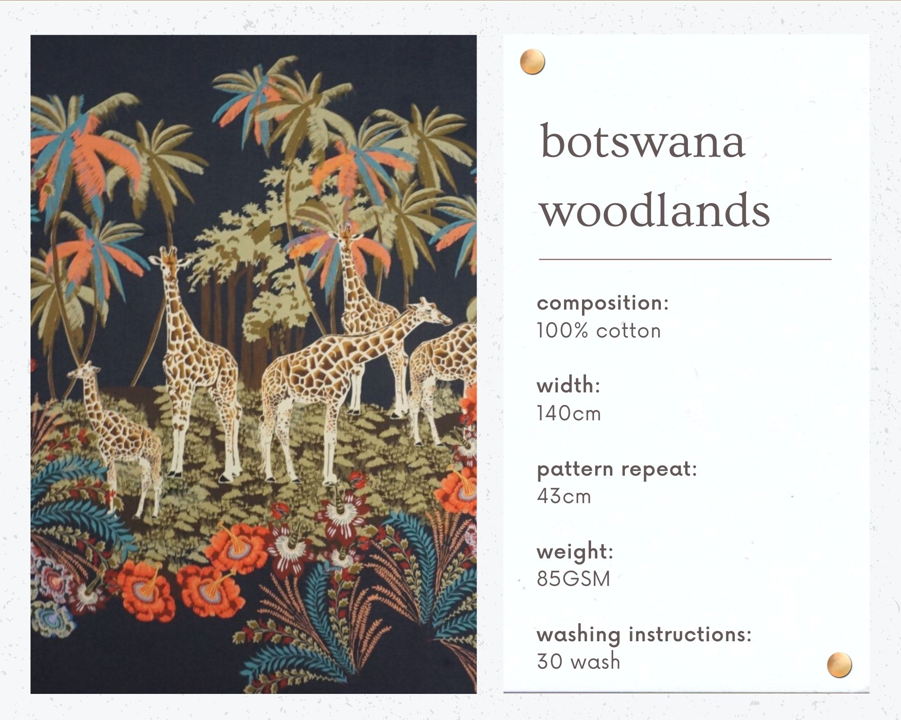This screenshot has width=901, height=720.
Task: Click the gold pin beside washing instructions
Action: (x=839, y=665)
